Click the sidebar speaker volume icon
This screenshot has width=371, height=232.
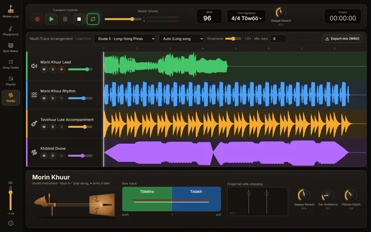pyautogui.click(x=10, y=183)
